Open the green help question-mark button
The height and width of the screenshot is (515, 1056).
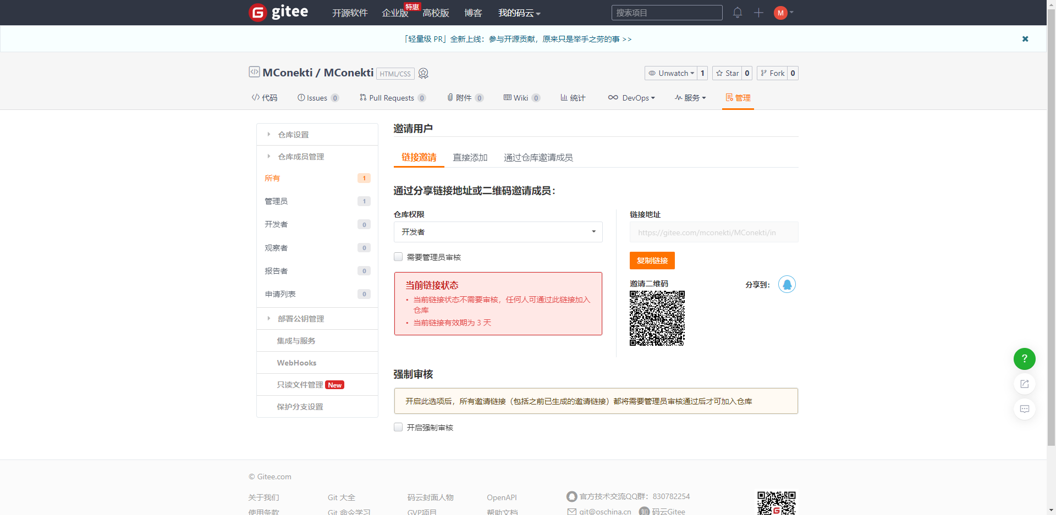pos(1025,359)
